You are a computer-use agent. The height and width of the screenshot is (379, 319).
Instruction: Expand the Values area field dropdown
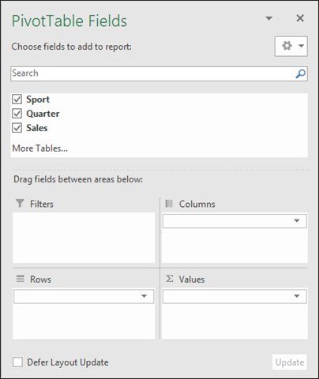pos(297,296)
